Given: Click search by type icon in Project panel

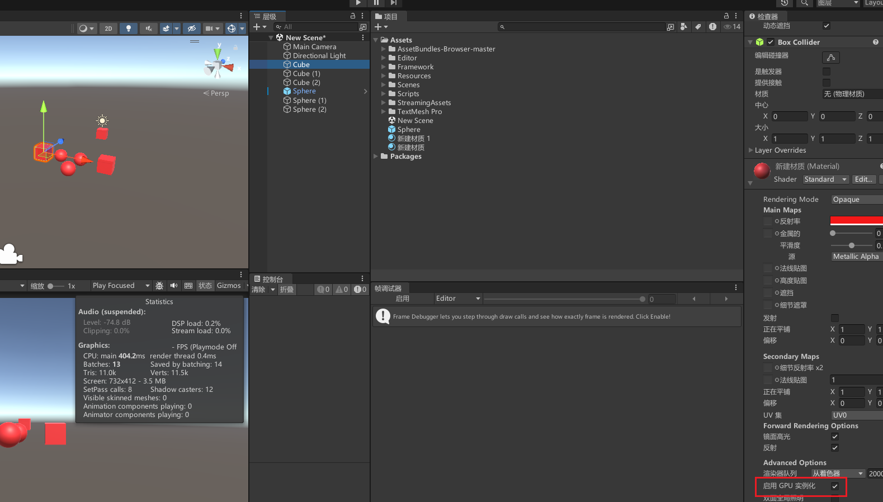Looking at the screenshot, I should [683, 27].
